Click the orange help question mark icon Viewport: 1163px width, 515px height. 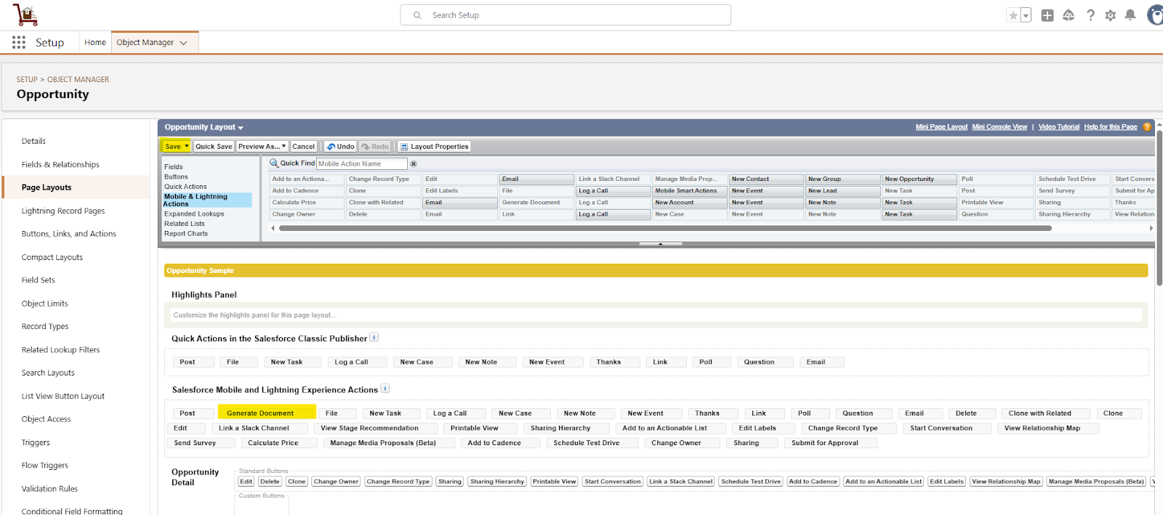click(x=1147, y=127)
